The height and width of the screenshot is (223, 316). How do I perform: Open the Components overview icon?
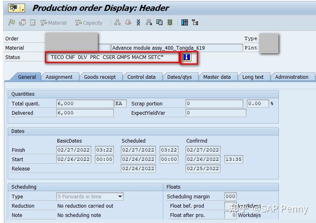click(x=149, y=22)
